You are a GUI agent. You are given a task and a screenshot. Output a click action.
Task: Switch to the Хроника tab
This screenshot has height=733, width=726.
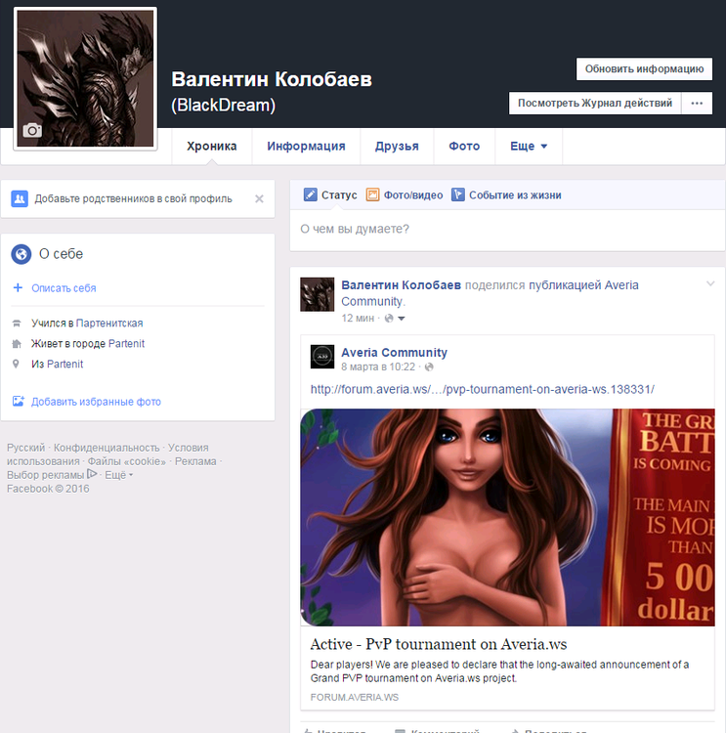(212, 147)
